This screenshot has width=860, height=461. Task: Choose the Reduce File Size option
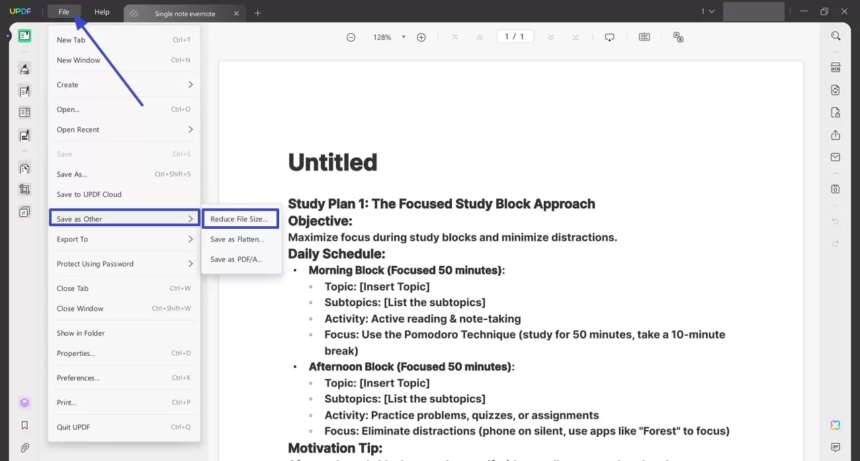tap(240, 218)
